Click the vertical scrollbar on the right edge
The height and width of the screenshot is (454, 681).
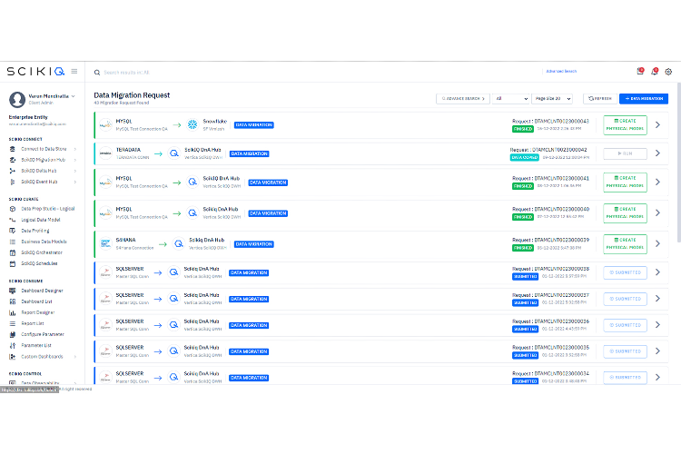678,163
